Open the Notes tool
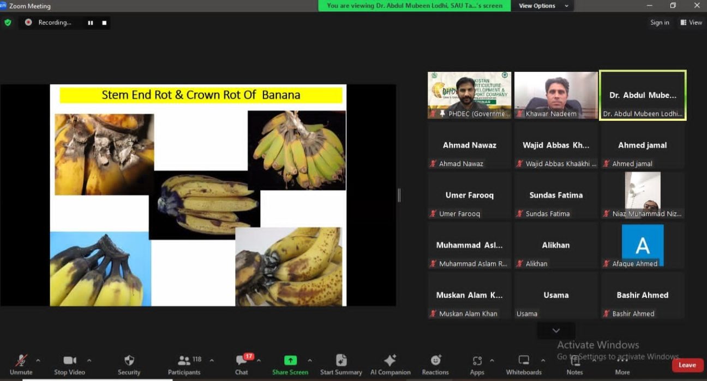 tap(574, 361)
